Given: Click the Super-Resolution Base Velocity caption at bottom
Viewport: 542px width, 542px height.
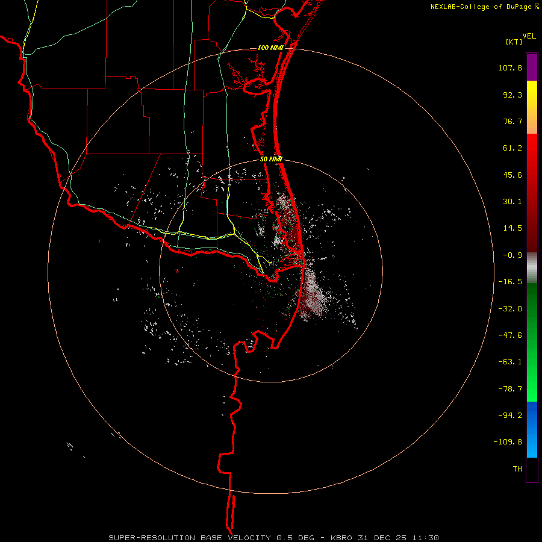Looking at the screenshot, I should click(x=274, y=538).
